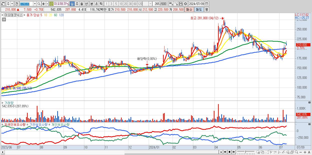Viewport: 312px width, 155px height.
Task: Select the 일 (daily) period button
Action: pyautogui.click(x=72, y=4)
